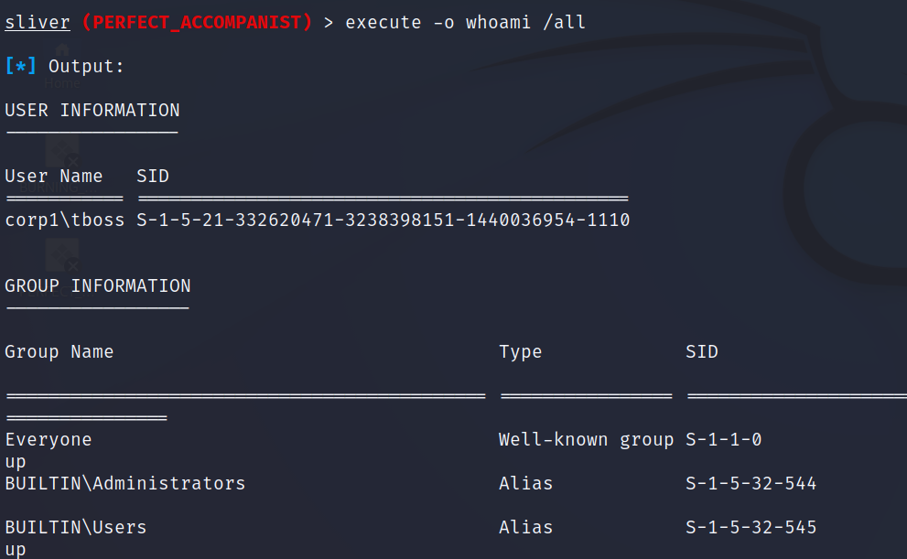This screenshot has width=907, height=559.
Task: Click the faint Home desktop icon
Action: click(62, 65)
